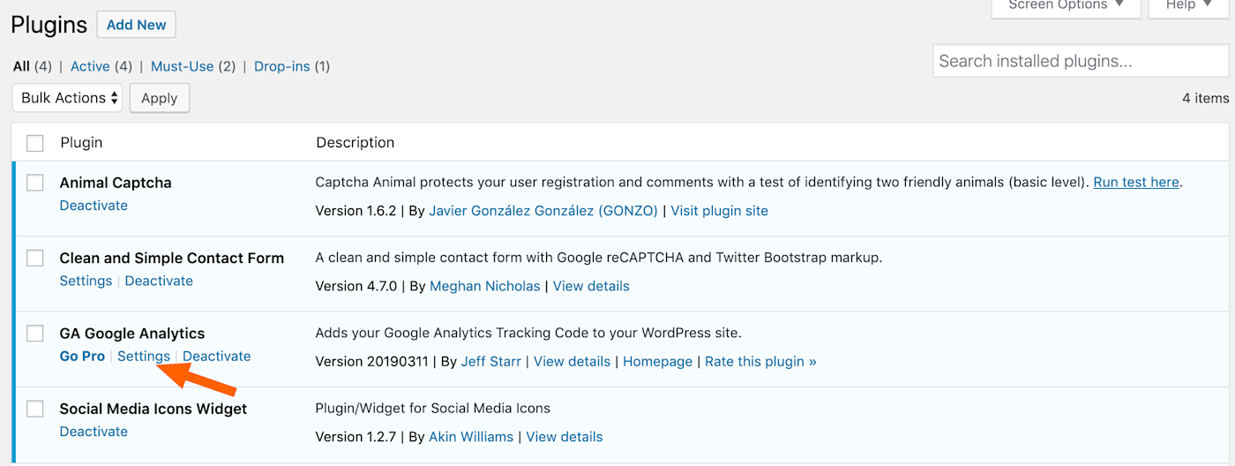This screenshot has height=466, width=1235.
Task: Expand the Screen Options panel
Action: [x=1066, y=5]
